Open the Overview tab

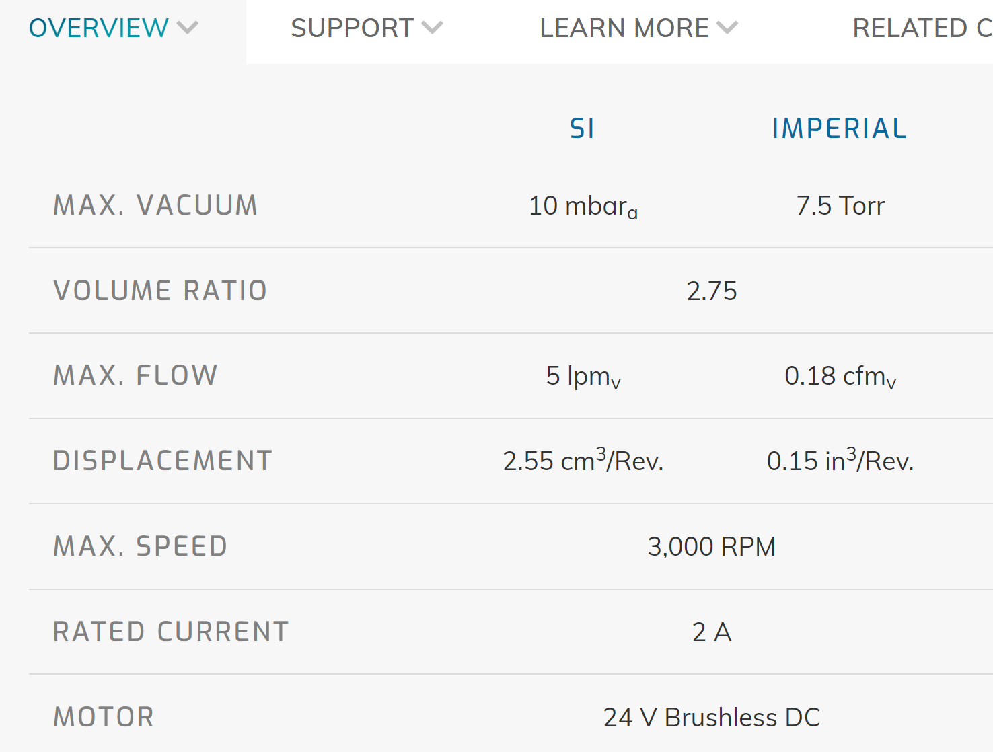click(113, 28)
